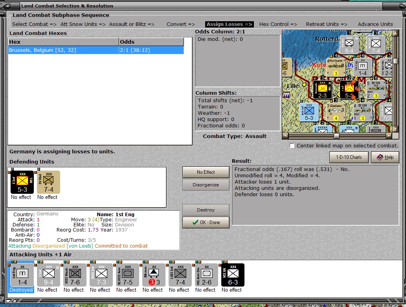Click Total shifts (net): -1 text
The width and height of the screenshot is (406, 307).
(x=225, y=100)
